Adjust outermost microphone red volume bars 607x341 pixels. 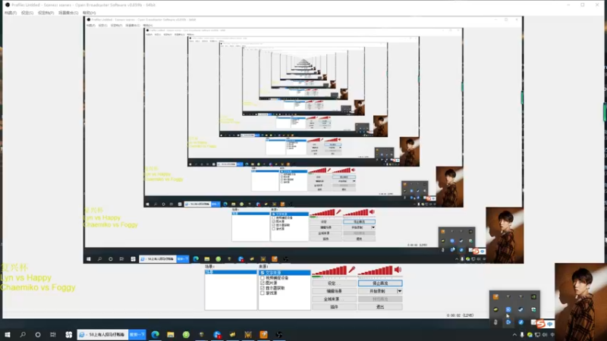coord(329,270)
